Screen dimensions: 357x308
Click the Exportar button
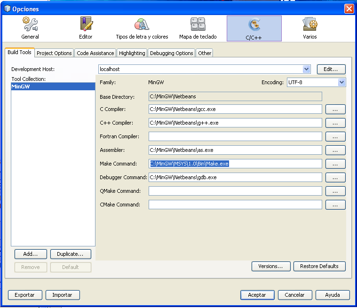point(25,295)
